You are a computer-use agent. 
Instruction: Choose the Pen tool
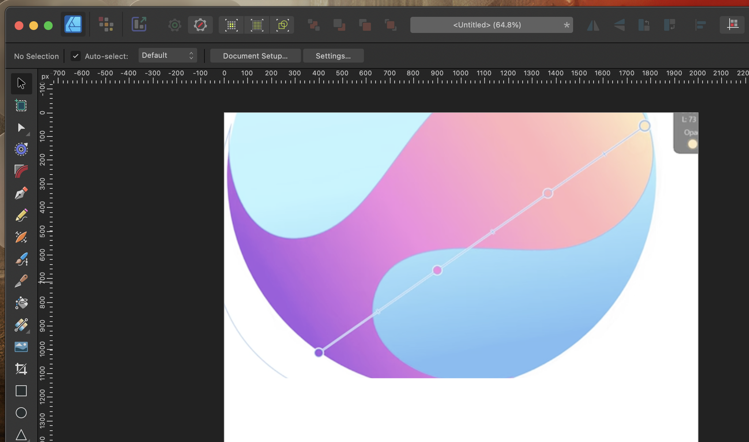[x=21, y=193]
